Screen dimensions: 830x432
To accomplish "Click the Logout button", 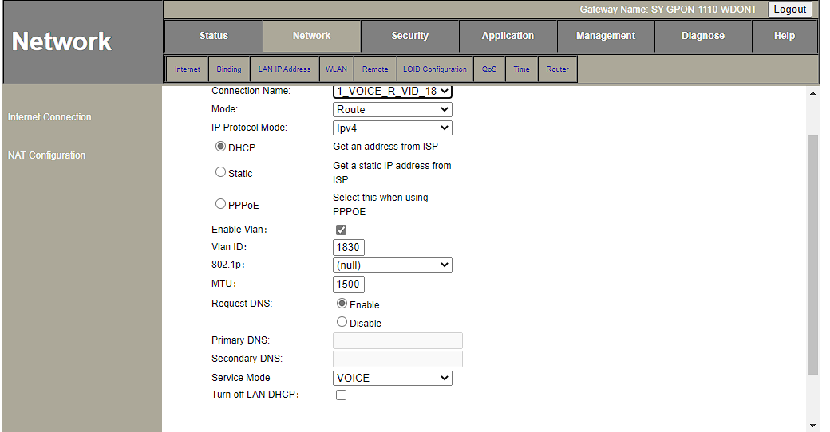I will point(789,10).
